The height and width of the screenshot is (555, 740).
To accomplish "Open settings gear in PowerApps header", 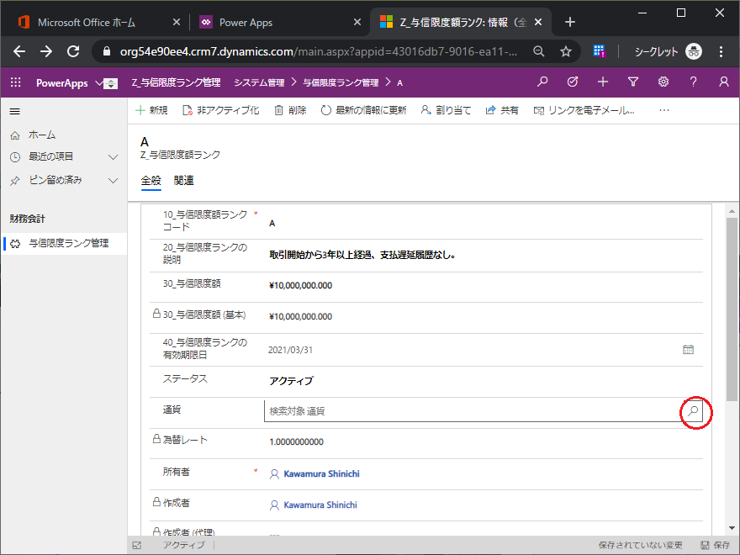I will pos(663,82).
